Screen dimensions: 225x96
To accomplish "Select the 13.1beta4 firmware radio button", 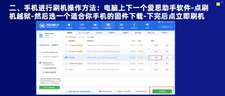I will (x=66, y=45).
